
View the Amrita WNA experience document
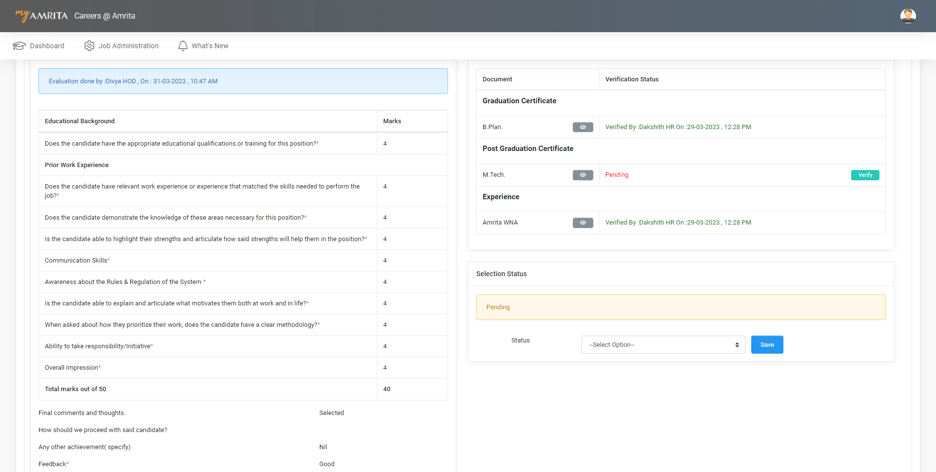coord(583,223)
